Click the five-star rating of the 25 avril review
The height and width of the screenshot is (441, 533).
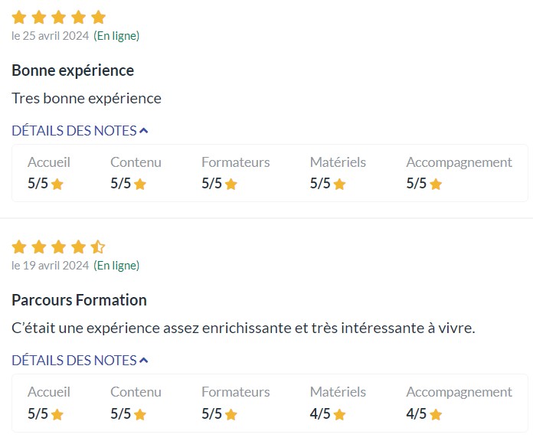[59, 17]
